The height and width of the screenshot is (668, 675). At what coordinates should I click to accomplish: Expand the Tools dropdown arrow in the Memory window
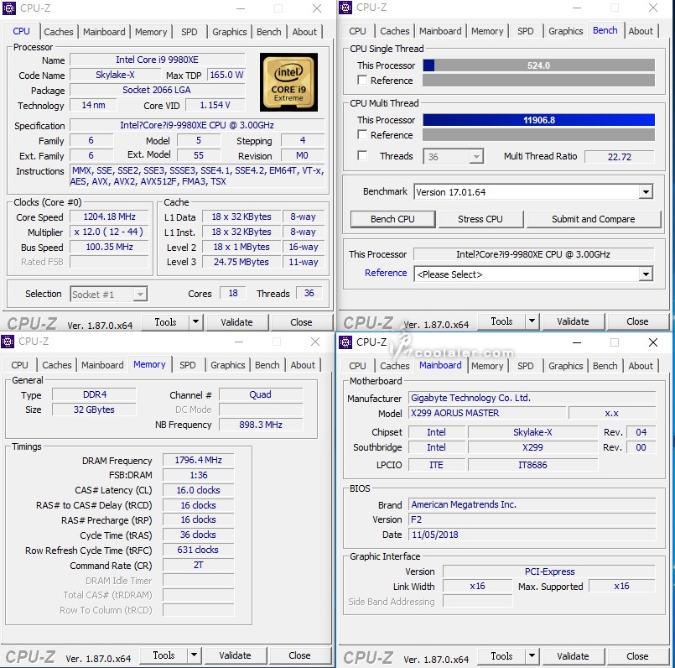tap(195, 655)
